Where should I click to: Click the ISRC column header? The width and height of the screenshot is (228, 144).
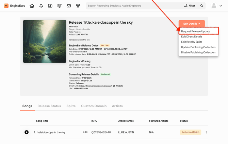click(94, 121)
